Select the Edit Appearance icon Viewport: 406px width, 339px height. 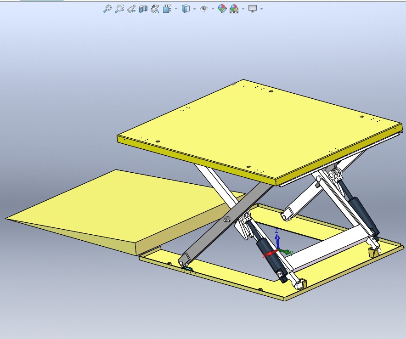(x=223, y=8)
